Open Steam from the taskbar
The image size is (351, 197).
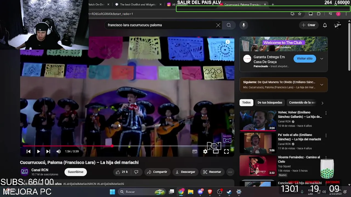pos(229,192)
